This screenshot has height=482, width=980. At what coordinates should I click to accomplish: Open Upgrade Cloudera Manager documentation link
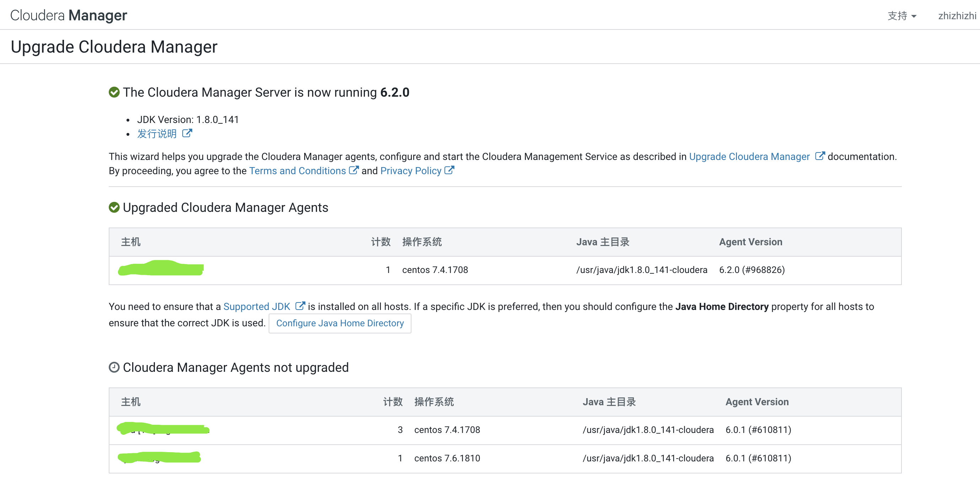[x=749, y=156]
